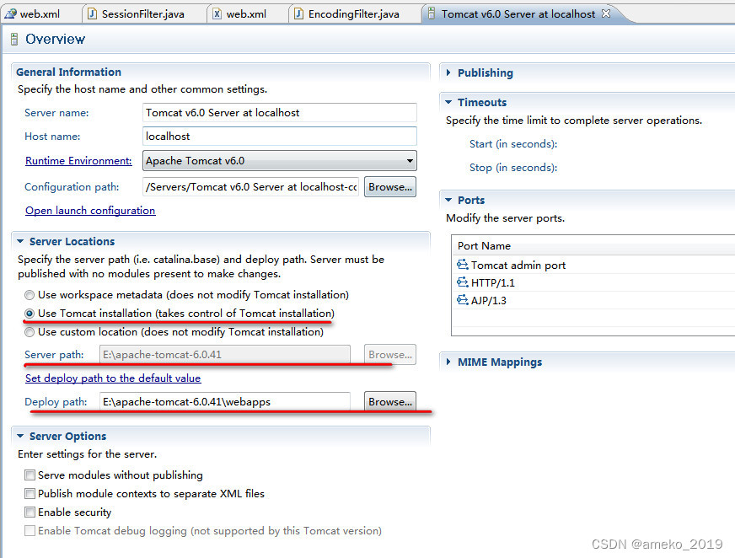
Task: Check Publish module contexts to separate XML files
Action: [x=30, y=493]
